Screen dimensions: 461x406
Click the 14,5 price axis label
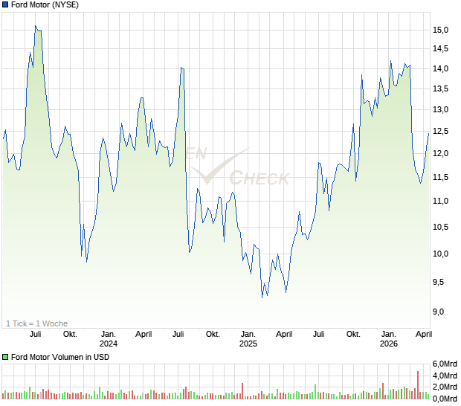point(440,48)
